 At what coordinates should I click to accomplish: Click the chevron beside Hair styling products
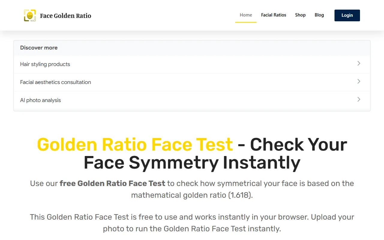(x=358, y=63)
